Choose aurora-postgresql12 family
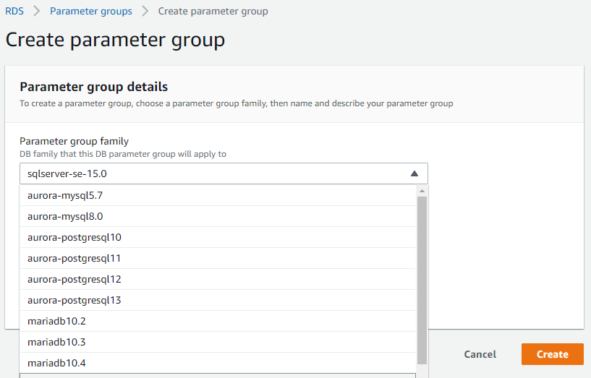 click(x=218, y=280)
